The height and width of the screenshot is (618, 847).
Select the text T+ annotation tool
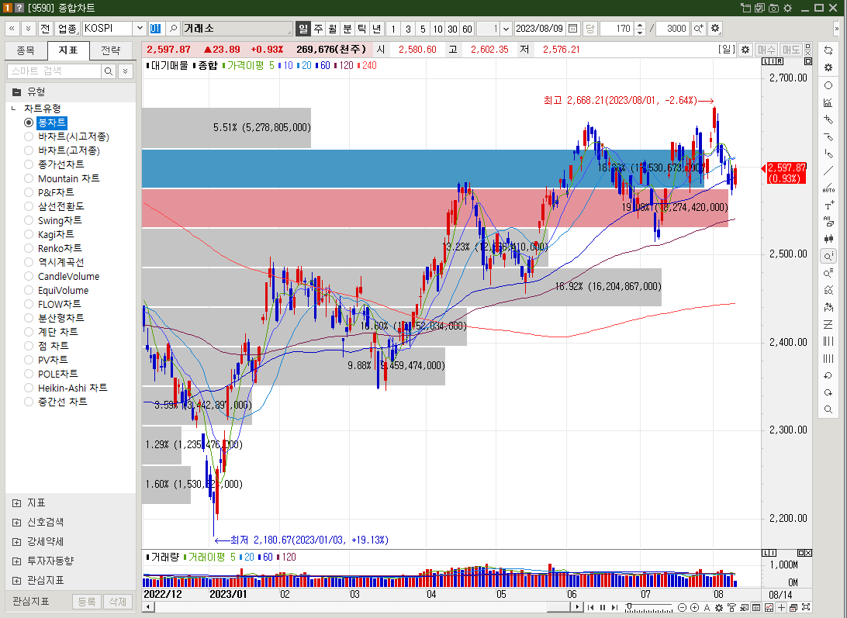point(828,205)
